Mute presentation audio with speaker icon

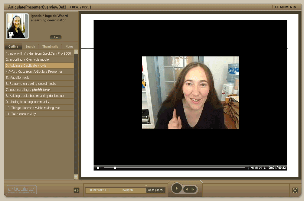coord(77,190)
